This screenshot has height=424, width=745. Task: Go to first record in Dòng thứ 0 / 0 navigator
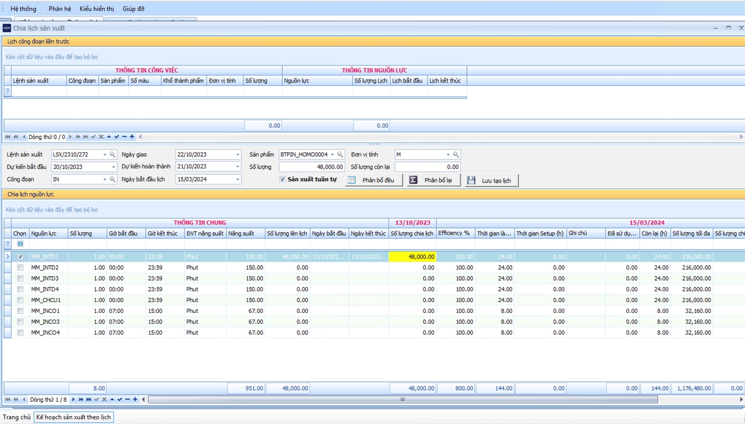pyautogui.click(x=7, y=136)
